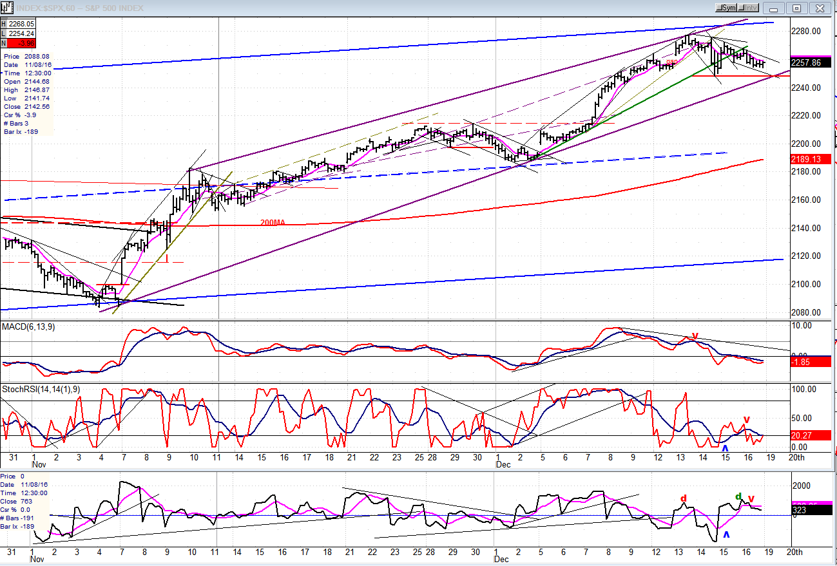Select the 200MA label on chart
The width and height of the screenshot is (837, 566).
[x=272, y=222]
